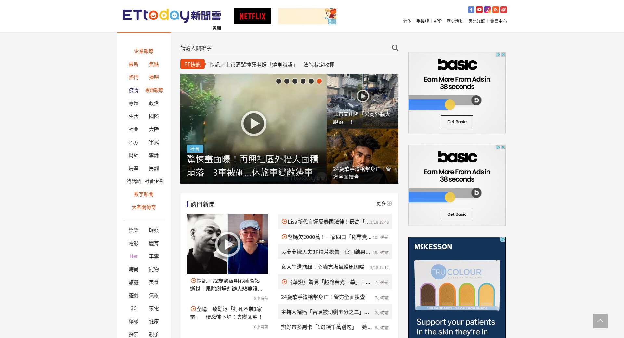
Task: Open the Weibo icon in header
Action: coord(503,10)
